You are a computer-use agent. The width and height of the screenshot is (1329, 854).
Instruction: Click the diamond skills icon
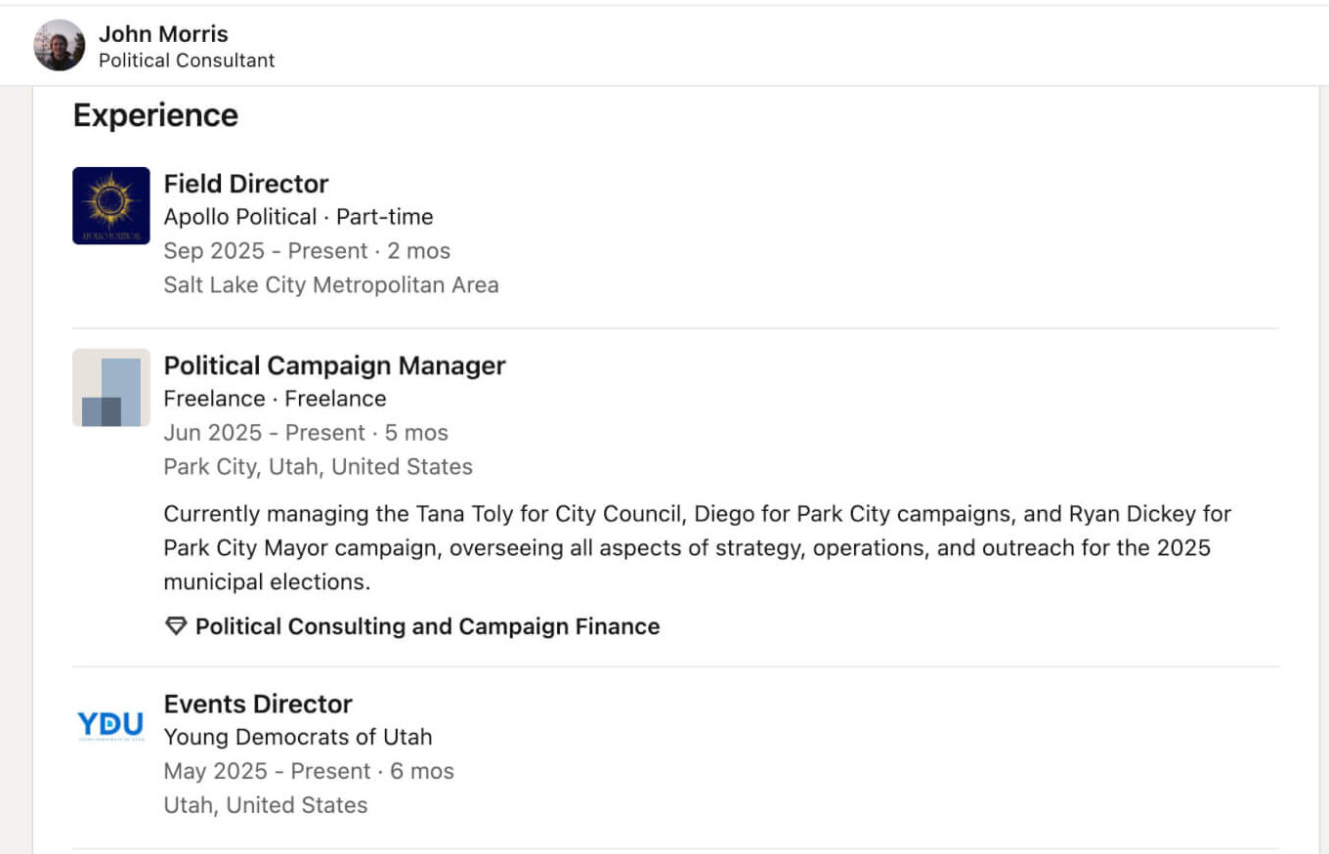tap(176, 626)
